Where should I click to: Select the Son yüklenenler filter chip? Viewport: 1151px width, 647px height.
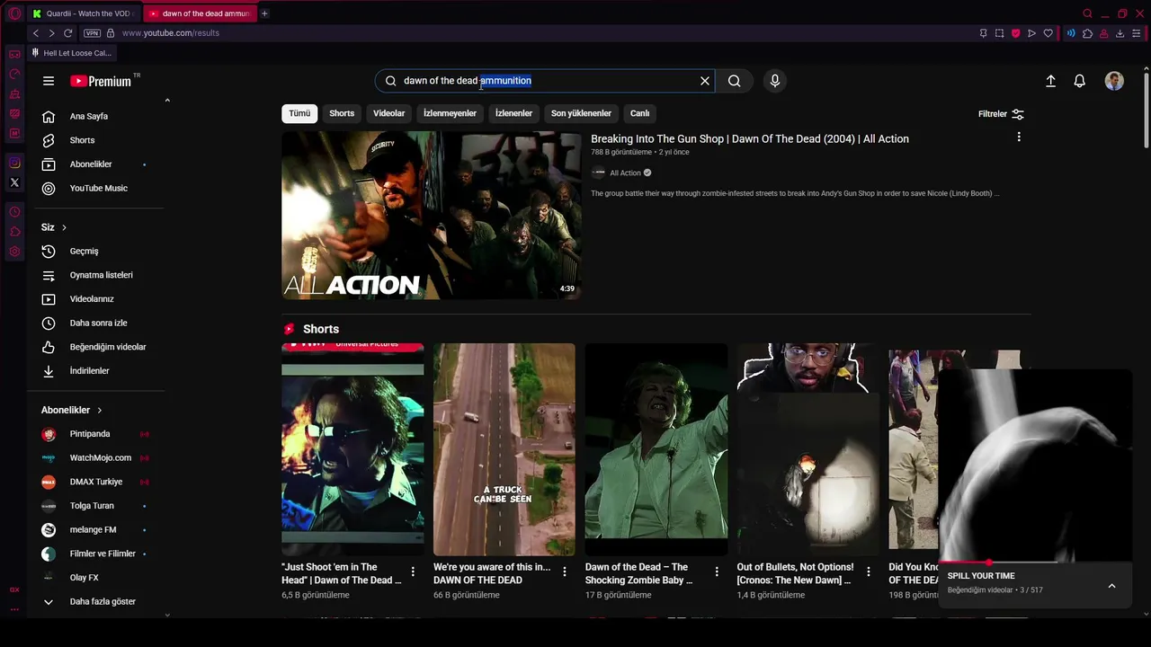tap(581, 113)
